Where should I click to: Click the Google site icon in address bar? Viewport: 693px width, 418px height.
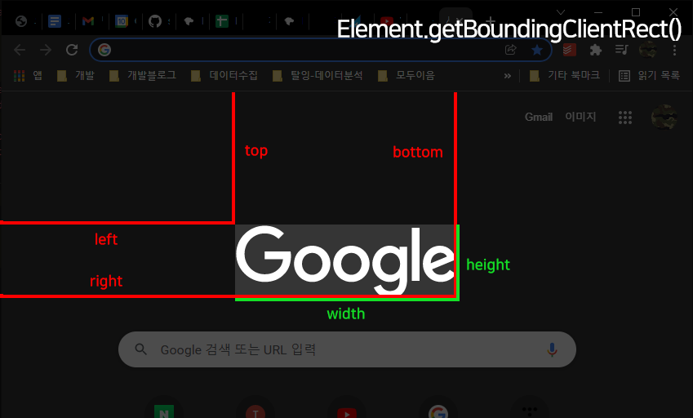104,50
